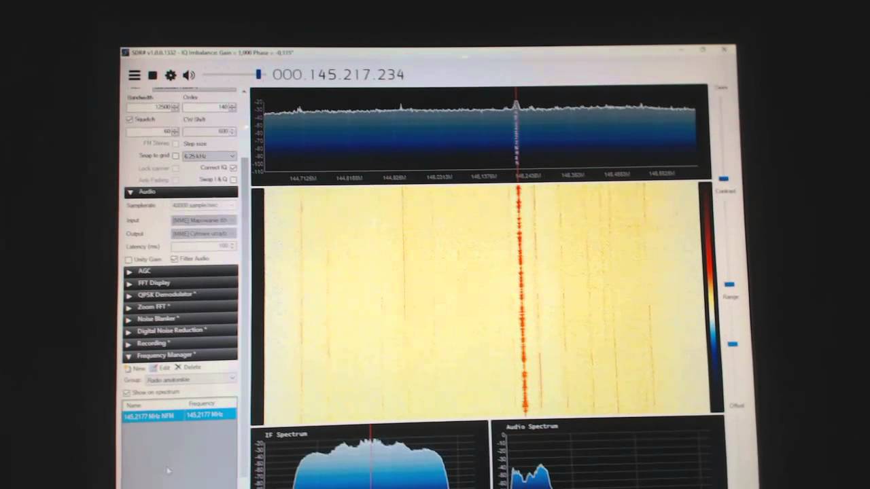Expand the AGC panel

181,271
